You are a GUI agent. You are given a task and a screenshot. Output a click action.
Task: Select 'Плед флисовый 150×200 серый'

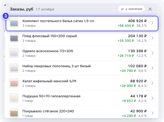[50, 36]
